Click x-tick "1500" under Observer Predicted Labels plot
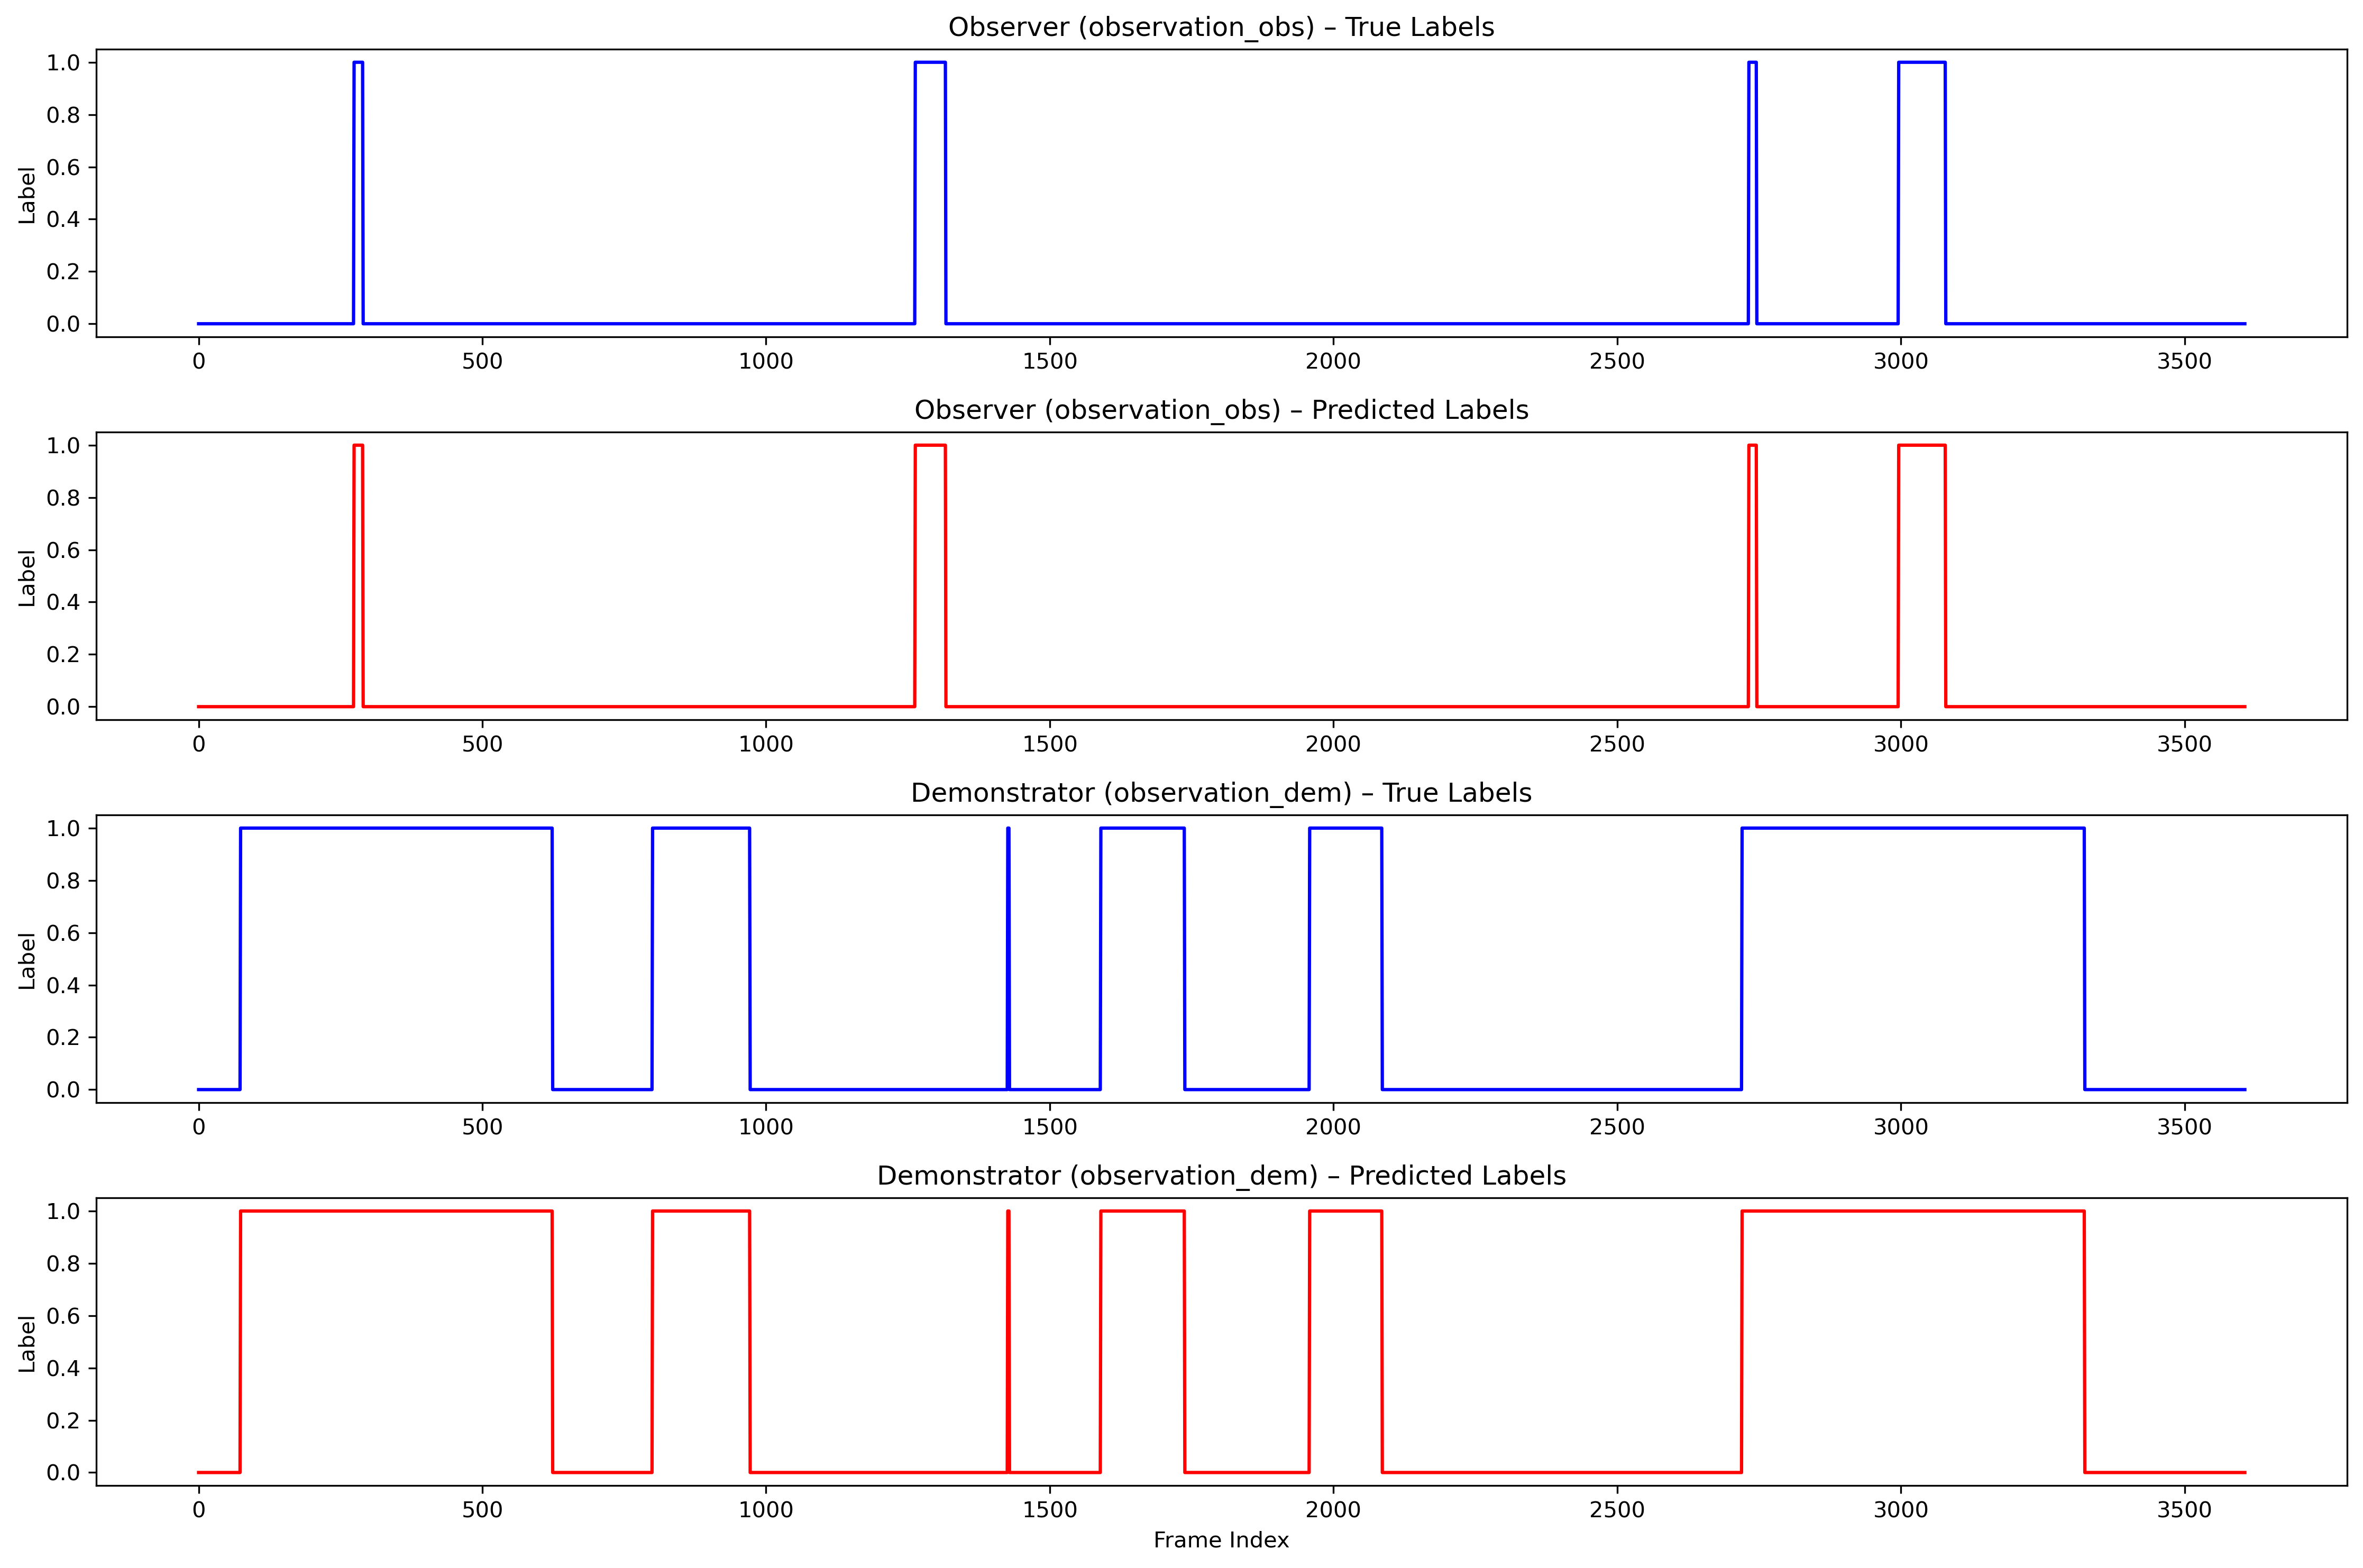The image size is (2363, 1568). (1050, 744)
